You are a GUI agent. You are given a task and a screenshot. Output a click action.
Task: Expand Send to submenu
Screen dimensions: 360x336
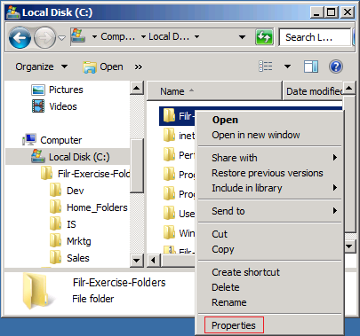pos(269,211)
